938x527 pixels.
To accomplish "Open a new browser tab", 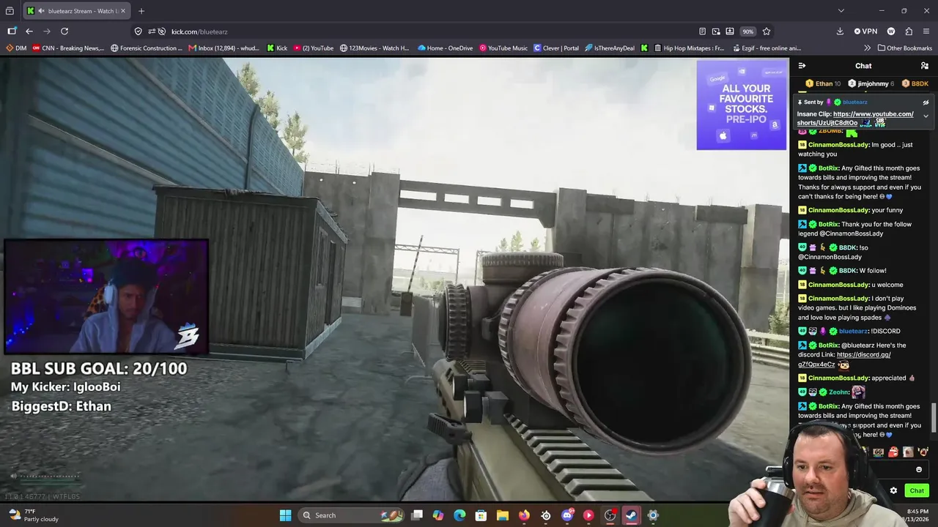I will click(x=141, y=11).
